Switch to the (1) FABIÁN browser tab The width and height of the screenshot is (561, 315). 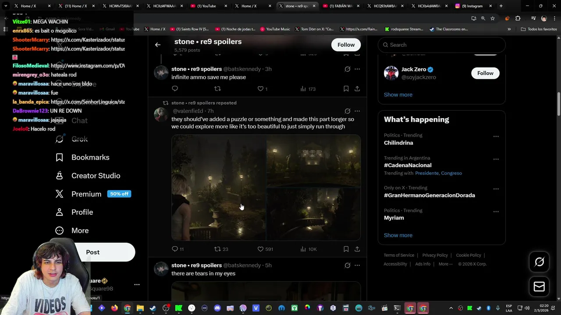point(341,6)
